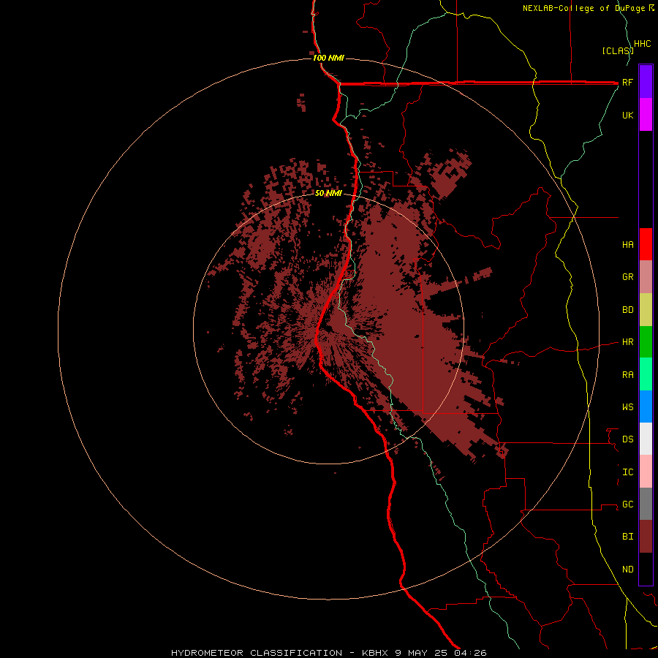Image resolution: width=658 pixels, height=658 pixels.
Task: Select the IC light-pink legend swatch
Action: coord(646,472)
